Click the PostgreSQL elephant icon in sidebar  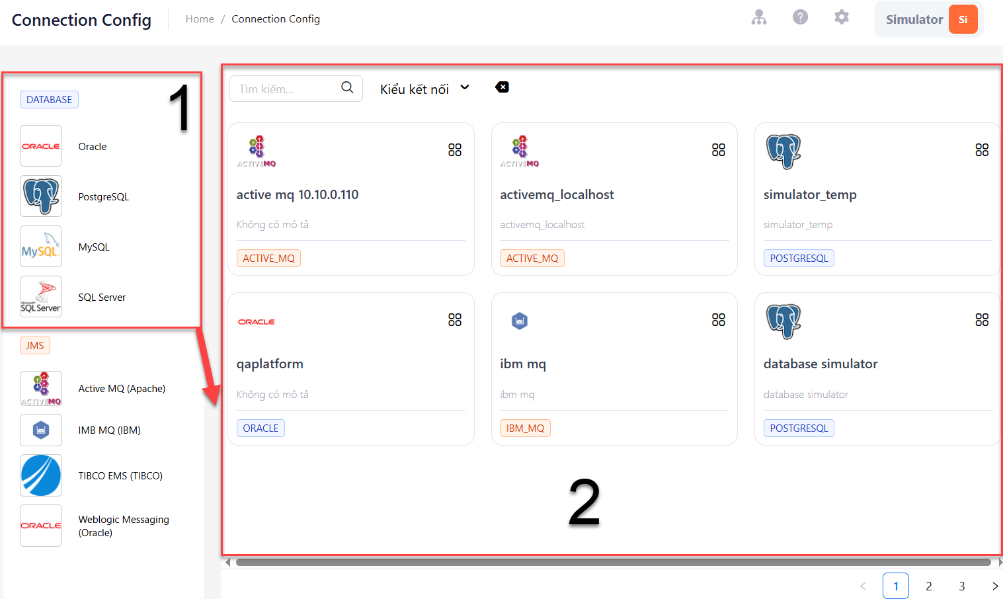tap(41, 196)
